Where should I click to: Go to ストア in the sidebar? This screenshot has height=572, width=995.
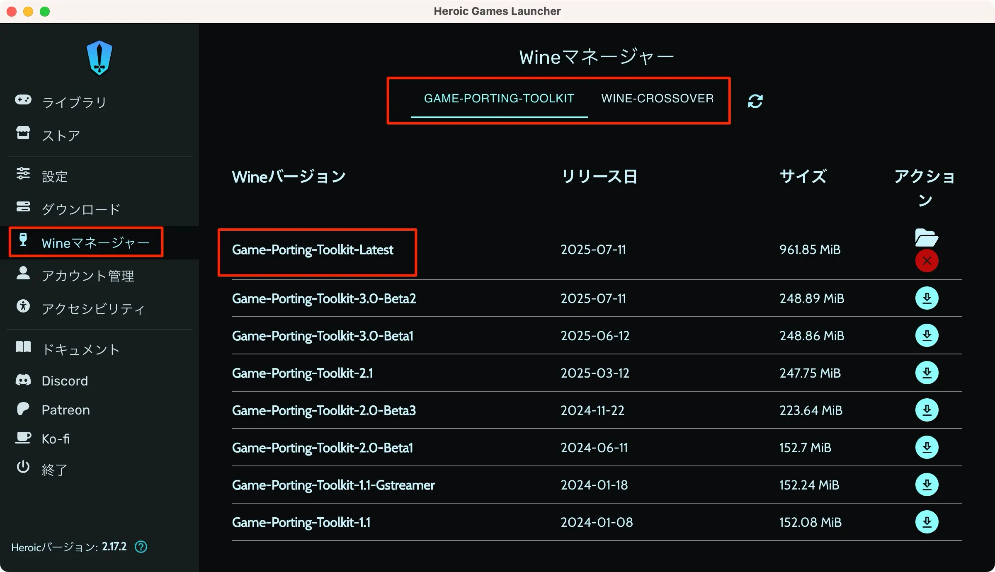[61, 135]
